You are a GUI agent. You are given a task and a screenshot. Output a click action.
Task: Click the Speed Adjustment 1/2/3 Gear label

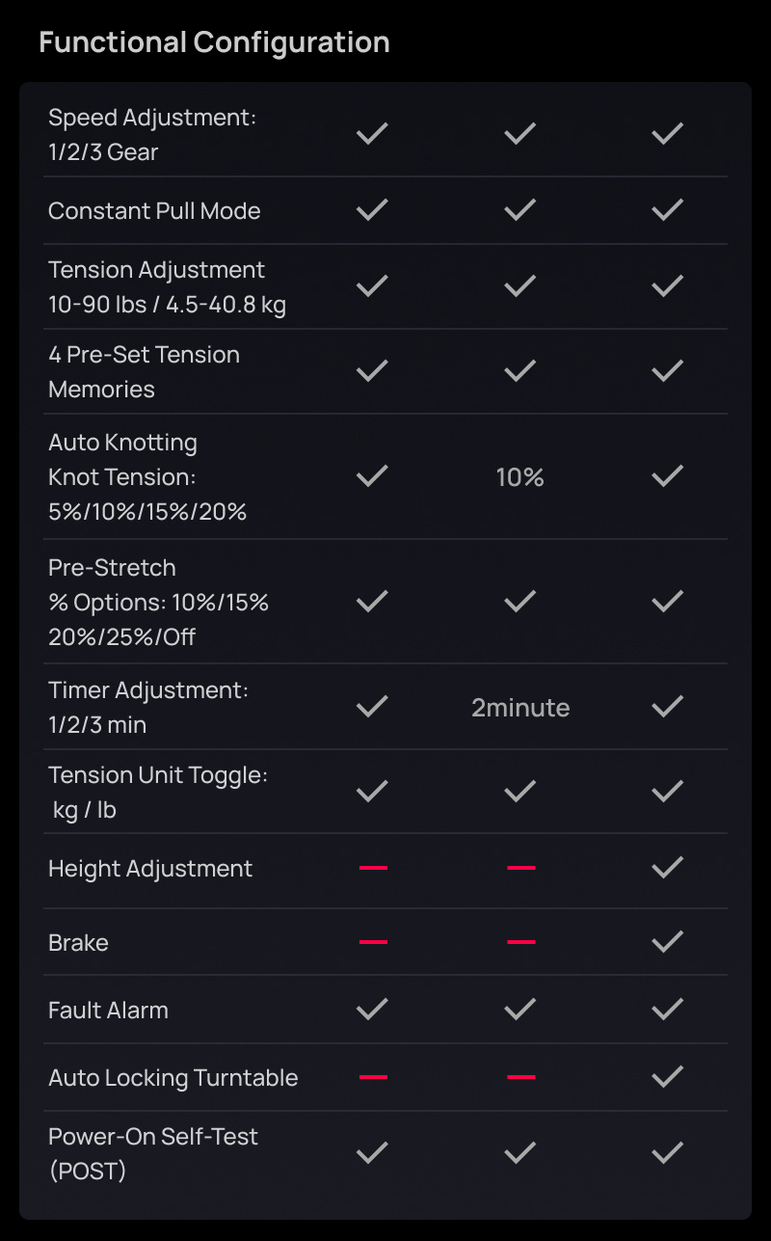pyautogui.click(x=152, y=134)
